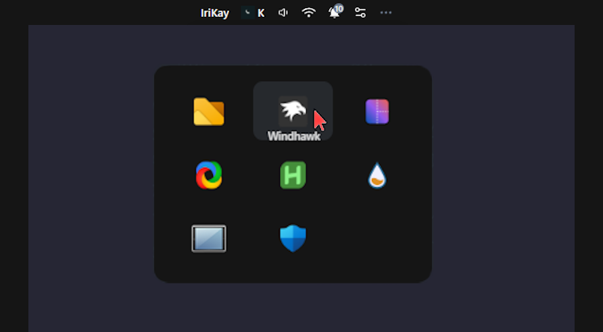The width and height of the screenshot is (603, 332).
Task: Click the water droplet tray icon
Action: (x=377, y=175)
